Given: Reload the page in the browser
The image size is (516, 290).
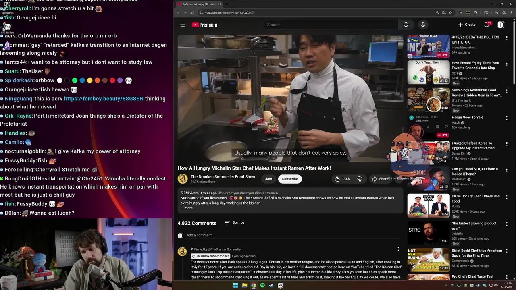Looking at the screenshot, I should (193, 12).
